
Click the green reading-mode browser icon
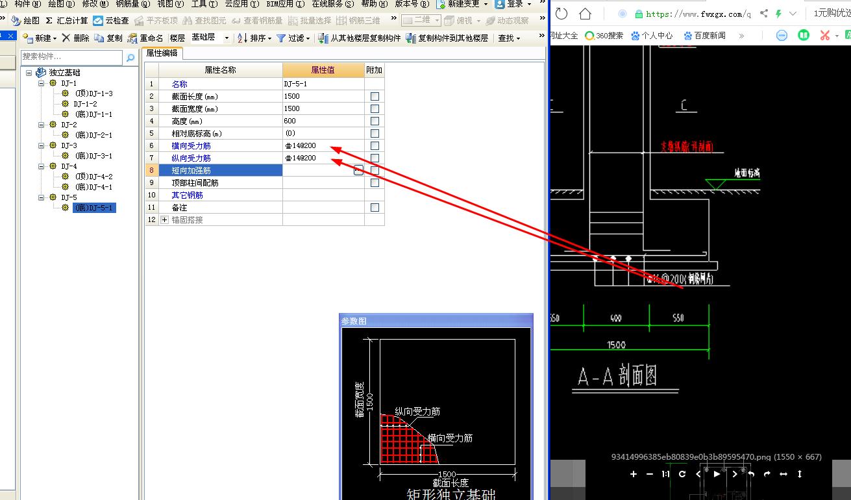point(804,35)
